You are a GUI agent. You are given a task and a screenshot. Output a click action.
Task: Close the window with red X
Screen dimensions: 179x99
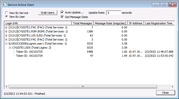click(x=172, y=5)
